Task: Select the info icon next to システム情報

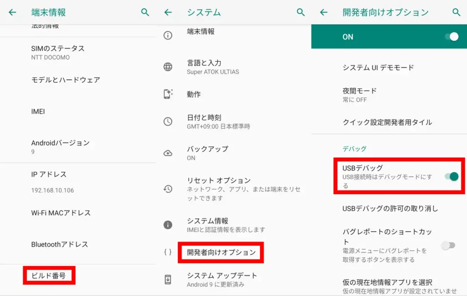Action: (169, 225)
